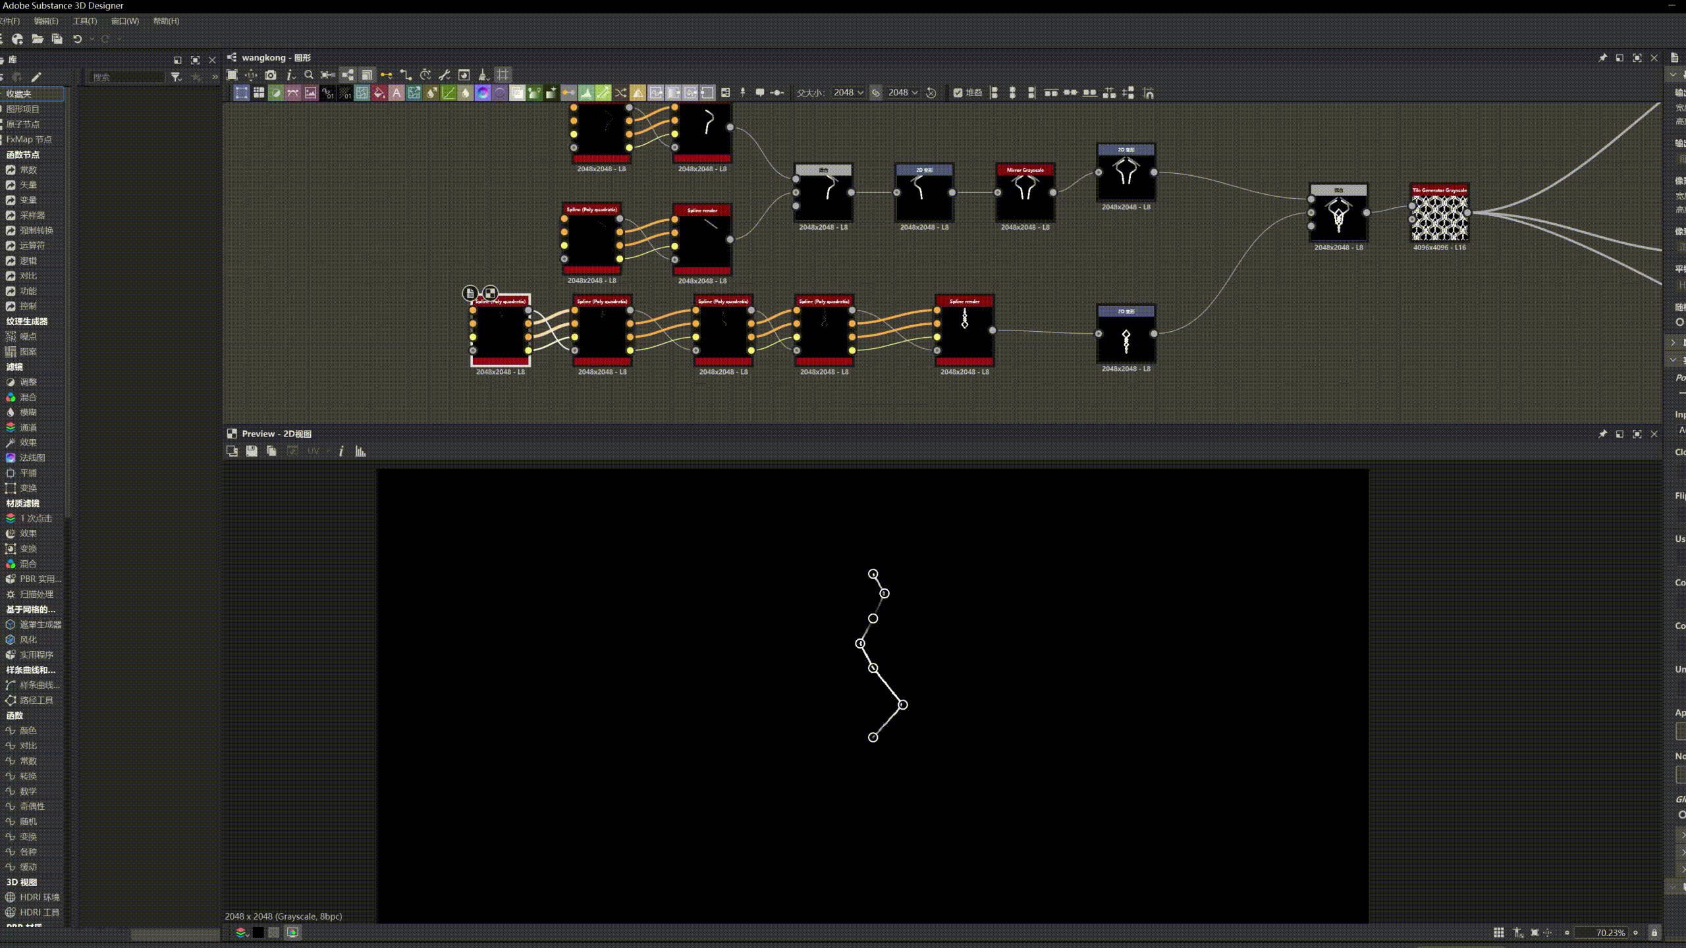
Task: Click zoom-in plus beside 70.23% field
Action: pos(1635,933)
